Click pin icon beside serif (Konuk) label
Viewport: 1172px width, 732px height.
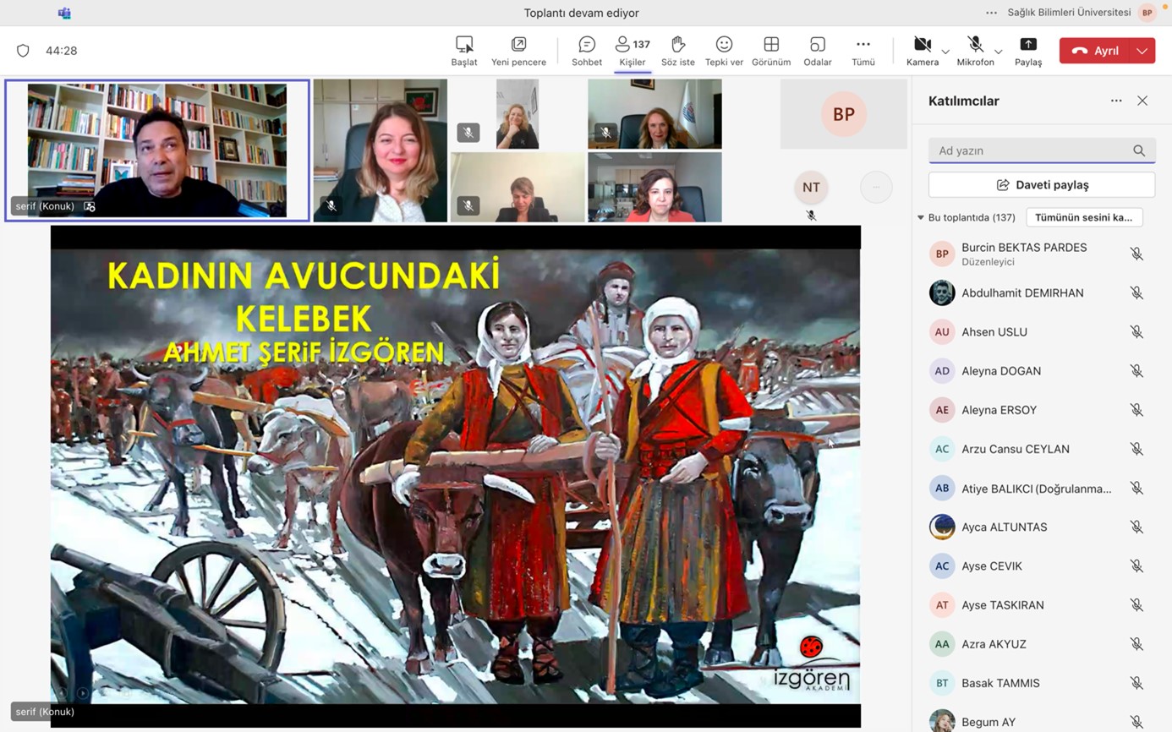pyautogui.click(x=90, y=206)
